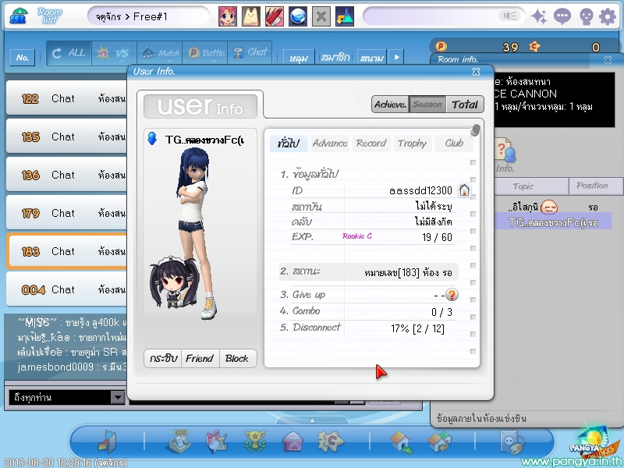624x468 pixels.
Task: Open the red club set icon
Action: click(275, 16)
